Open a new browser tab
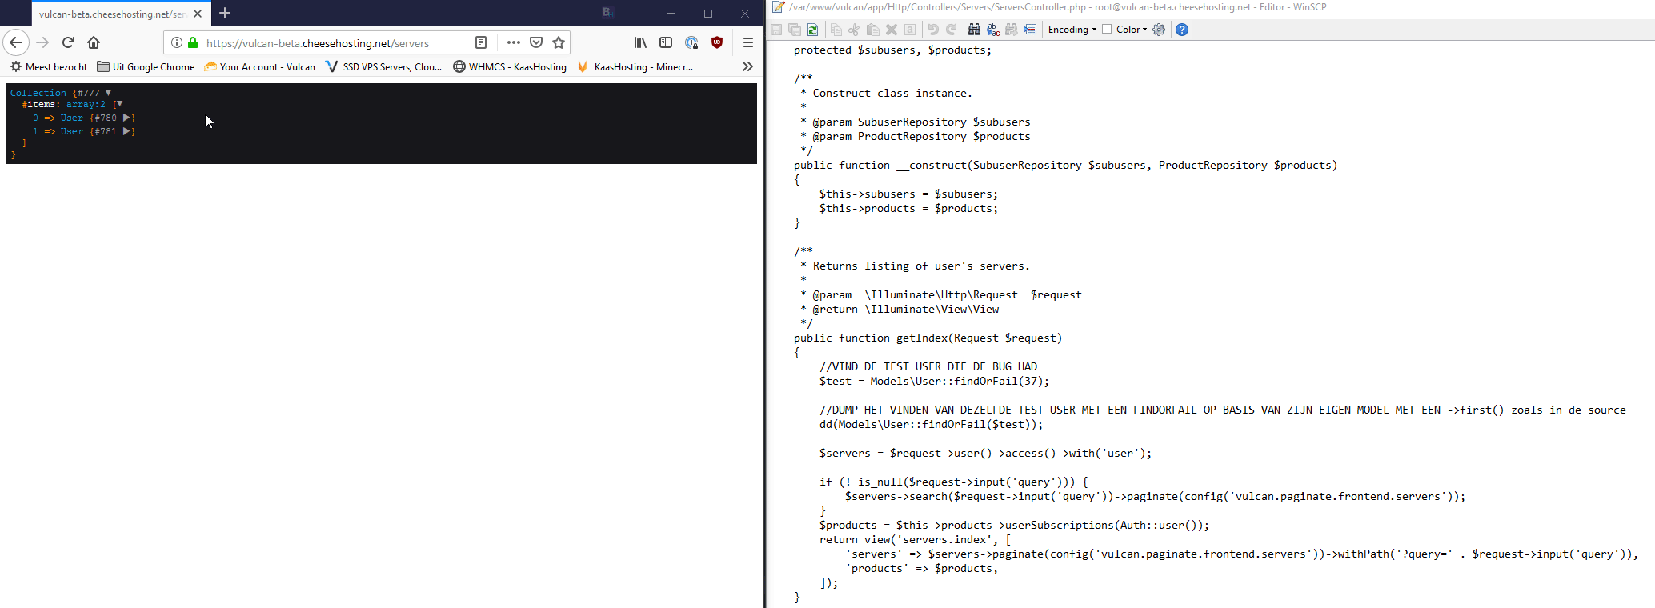The width and height of the screenshot is (1655, 608). pyautogui.click(x=225, y=13)
